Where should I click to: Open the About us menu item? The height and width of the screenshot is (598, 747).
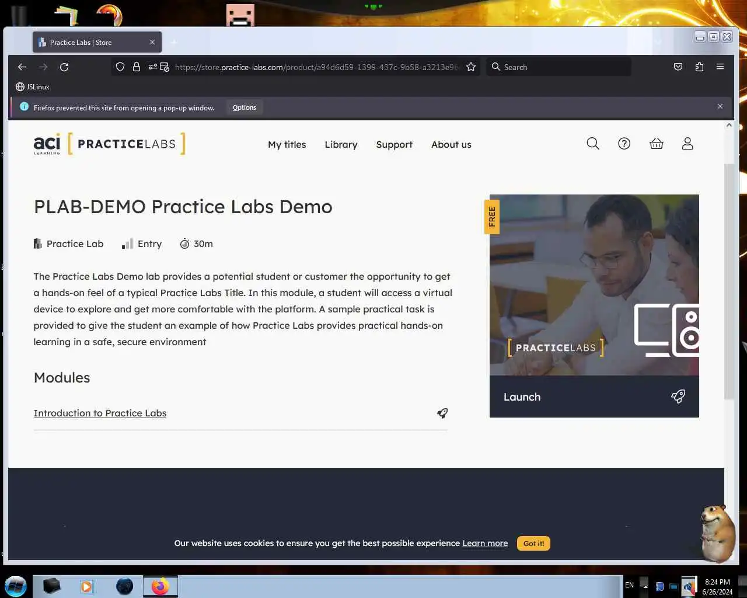click(x=451, y=144)
